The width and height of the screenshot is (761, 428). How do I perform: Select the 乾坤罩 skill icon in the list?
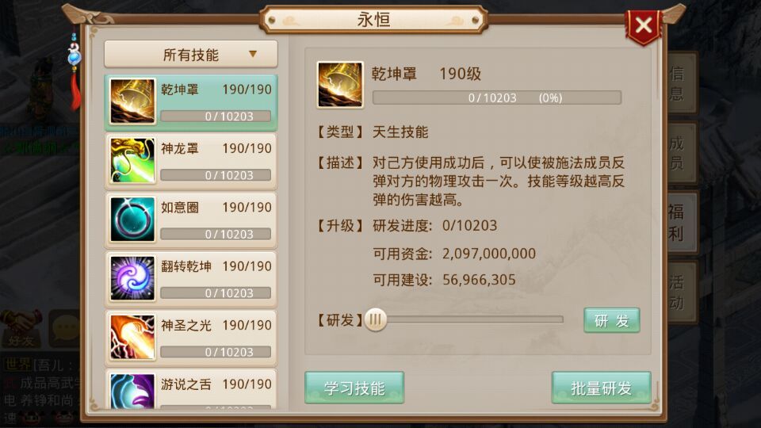coord(132,101)
